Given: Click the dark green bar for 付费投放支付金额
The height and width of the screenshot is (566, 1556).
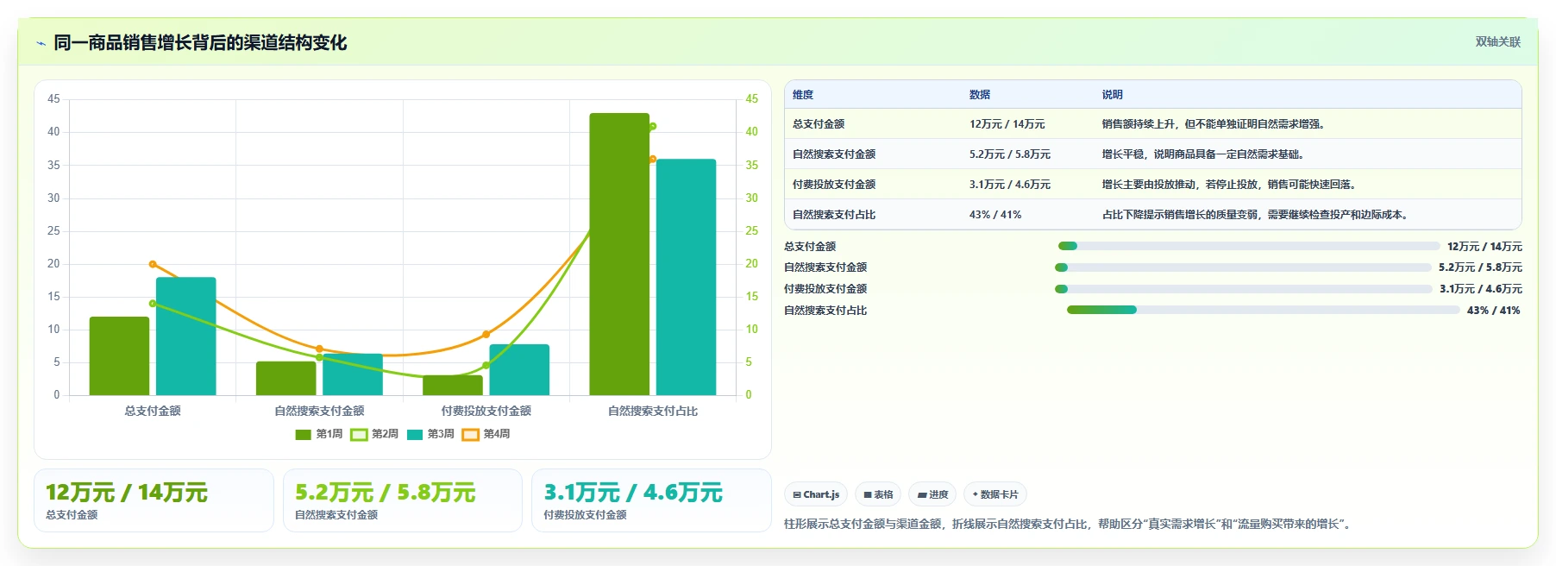Looking at the screenshot, I should [x=453, y=386].
